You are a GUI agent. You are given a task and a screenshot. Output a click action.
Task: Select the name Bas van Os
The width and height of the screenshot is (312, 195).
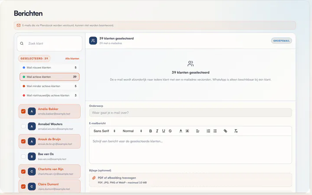point(46,154)
